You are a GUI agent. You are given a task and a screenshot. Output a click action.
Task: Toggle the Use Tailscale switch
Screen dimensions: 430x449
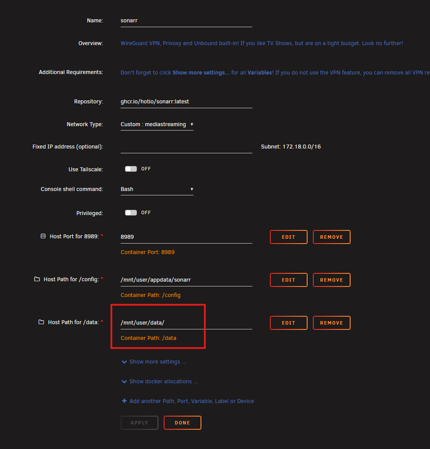131,169
